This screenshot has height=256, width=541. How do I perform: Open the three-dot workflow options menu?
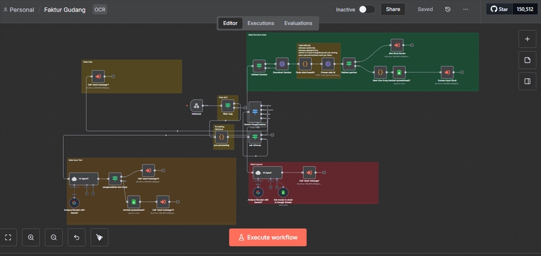pyautogui.click(x=465, y=10)
